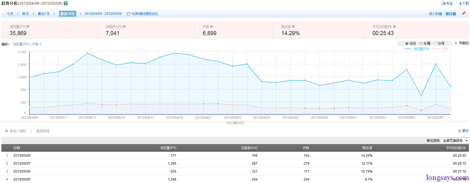Open the 高级筛选 link
The image size is (470, 183).
(43, 131)
